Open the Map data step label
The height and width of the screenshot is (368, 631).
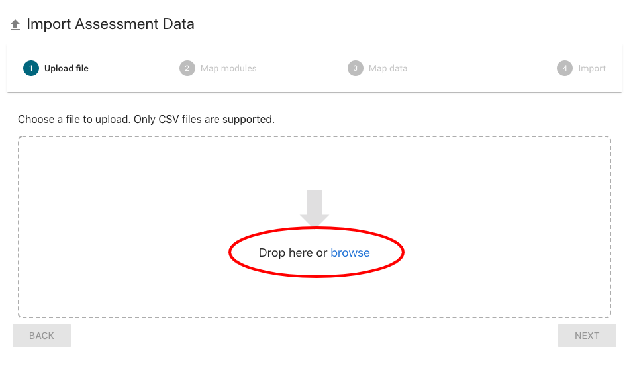point(388,68)
